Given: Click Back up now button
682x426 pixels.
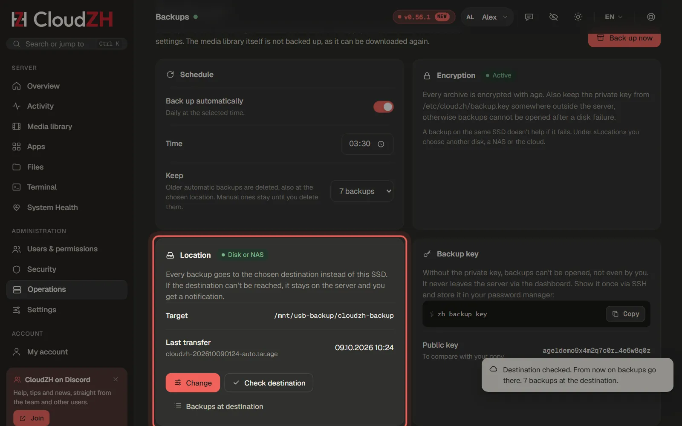Looking at the screenshot, I should click(x=624, y=39).
